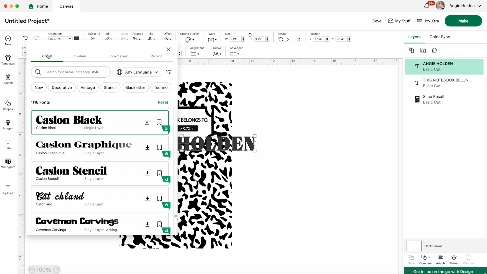
Task: Bookmark the Caslon Black font
Action: 159,122
